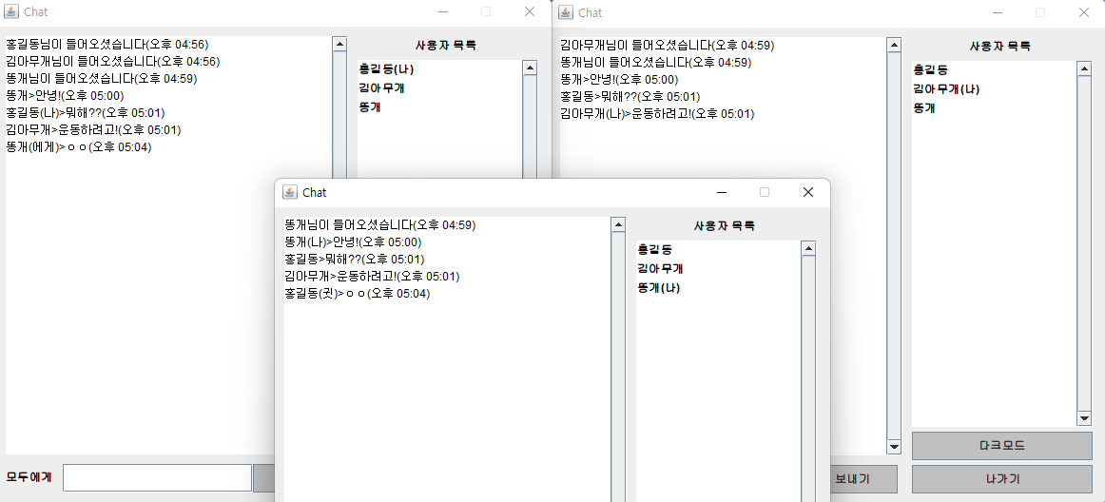Focus the message input field beside 모두에게

157,477
